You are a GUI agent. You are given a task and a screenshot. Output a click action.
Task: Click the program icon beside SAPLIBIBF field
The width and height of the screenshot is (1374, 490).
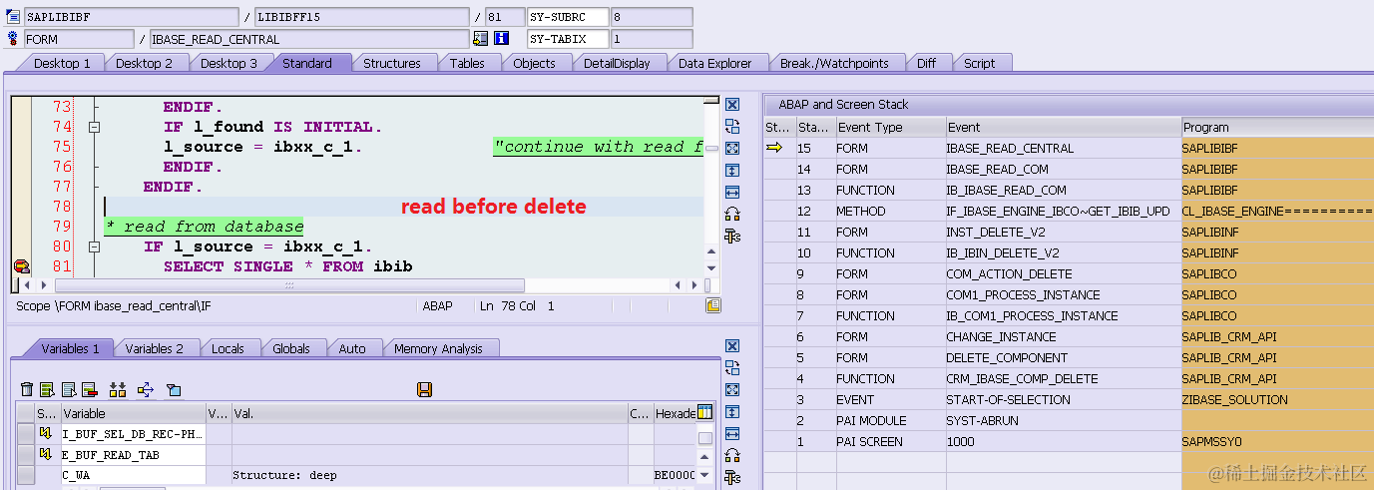13,17
